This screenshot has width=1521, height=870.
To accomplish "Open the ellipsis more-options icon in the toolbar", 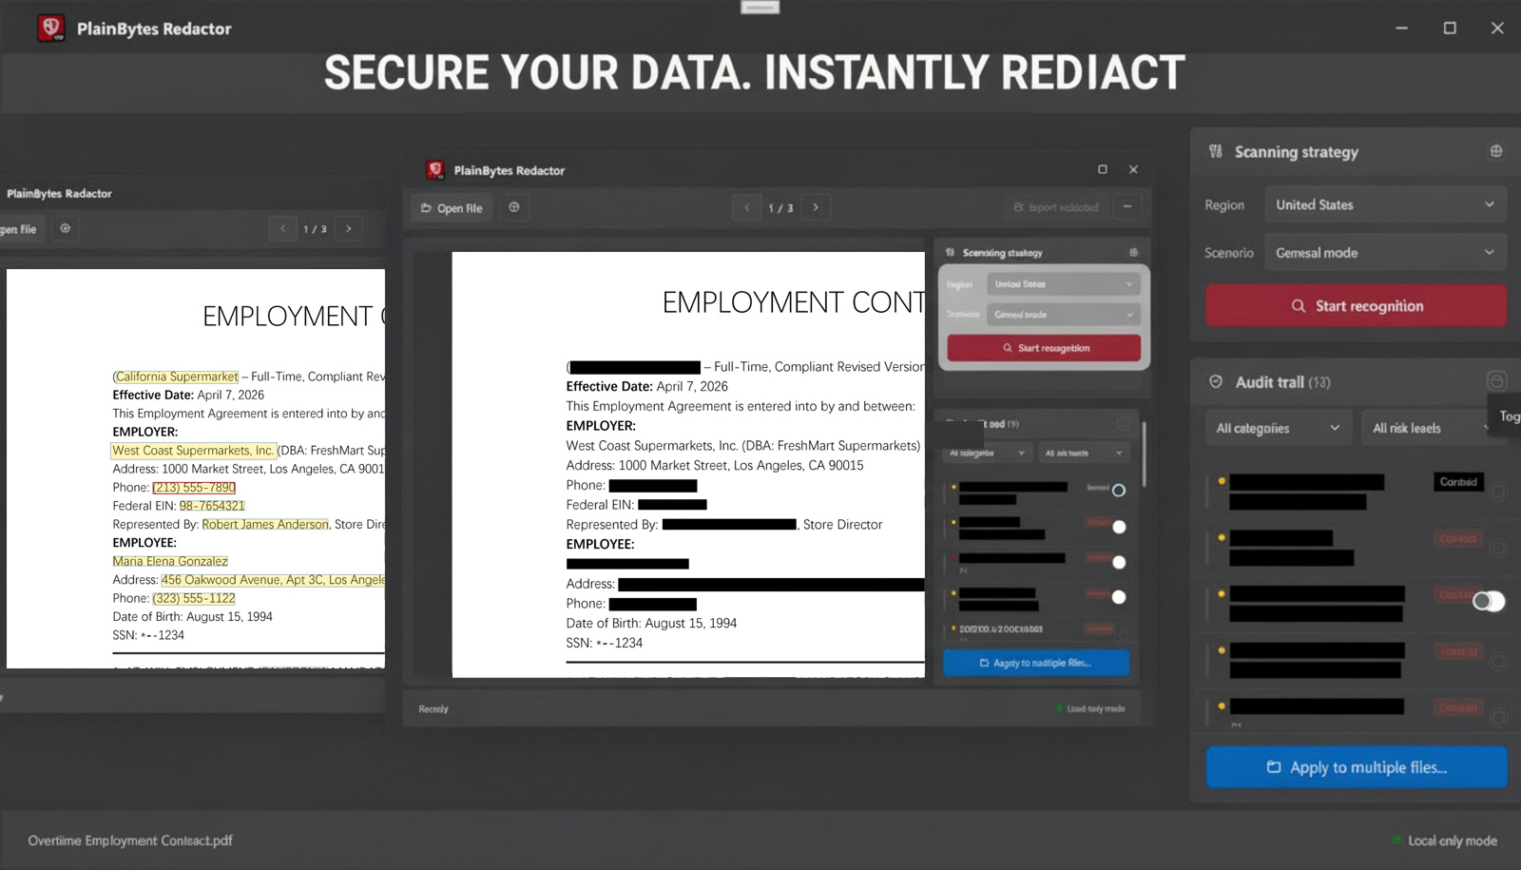I will coord(1127,206).
